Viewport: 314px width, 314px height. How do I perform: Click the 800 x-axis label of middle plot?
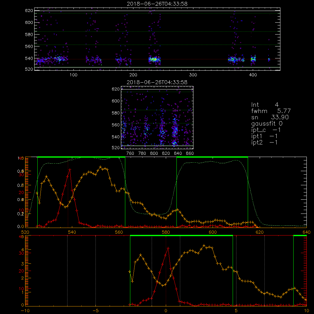(x=154, y=154)
